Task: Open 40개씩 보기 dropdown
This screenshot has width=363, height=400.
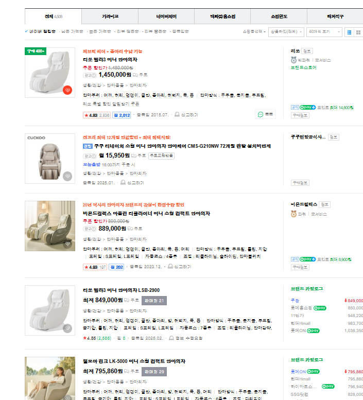Action: (x=324, y=32)
